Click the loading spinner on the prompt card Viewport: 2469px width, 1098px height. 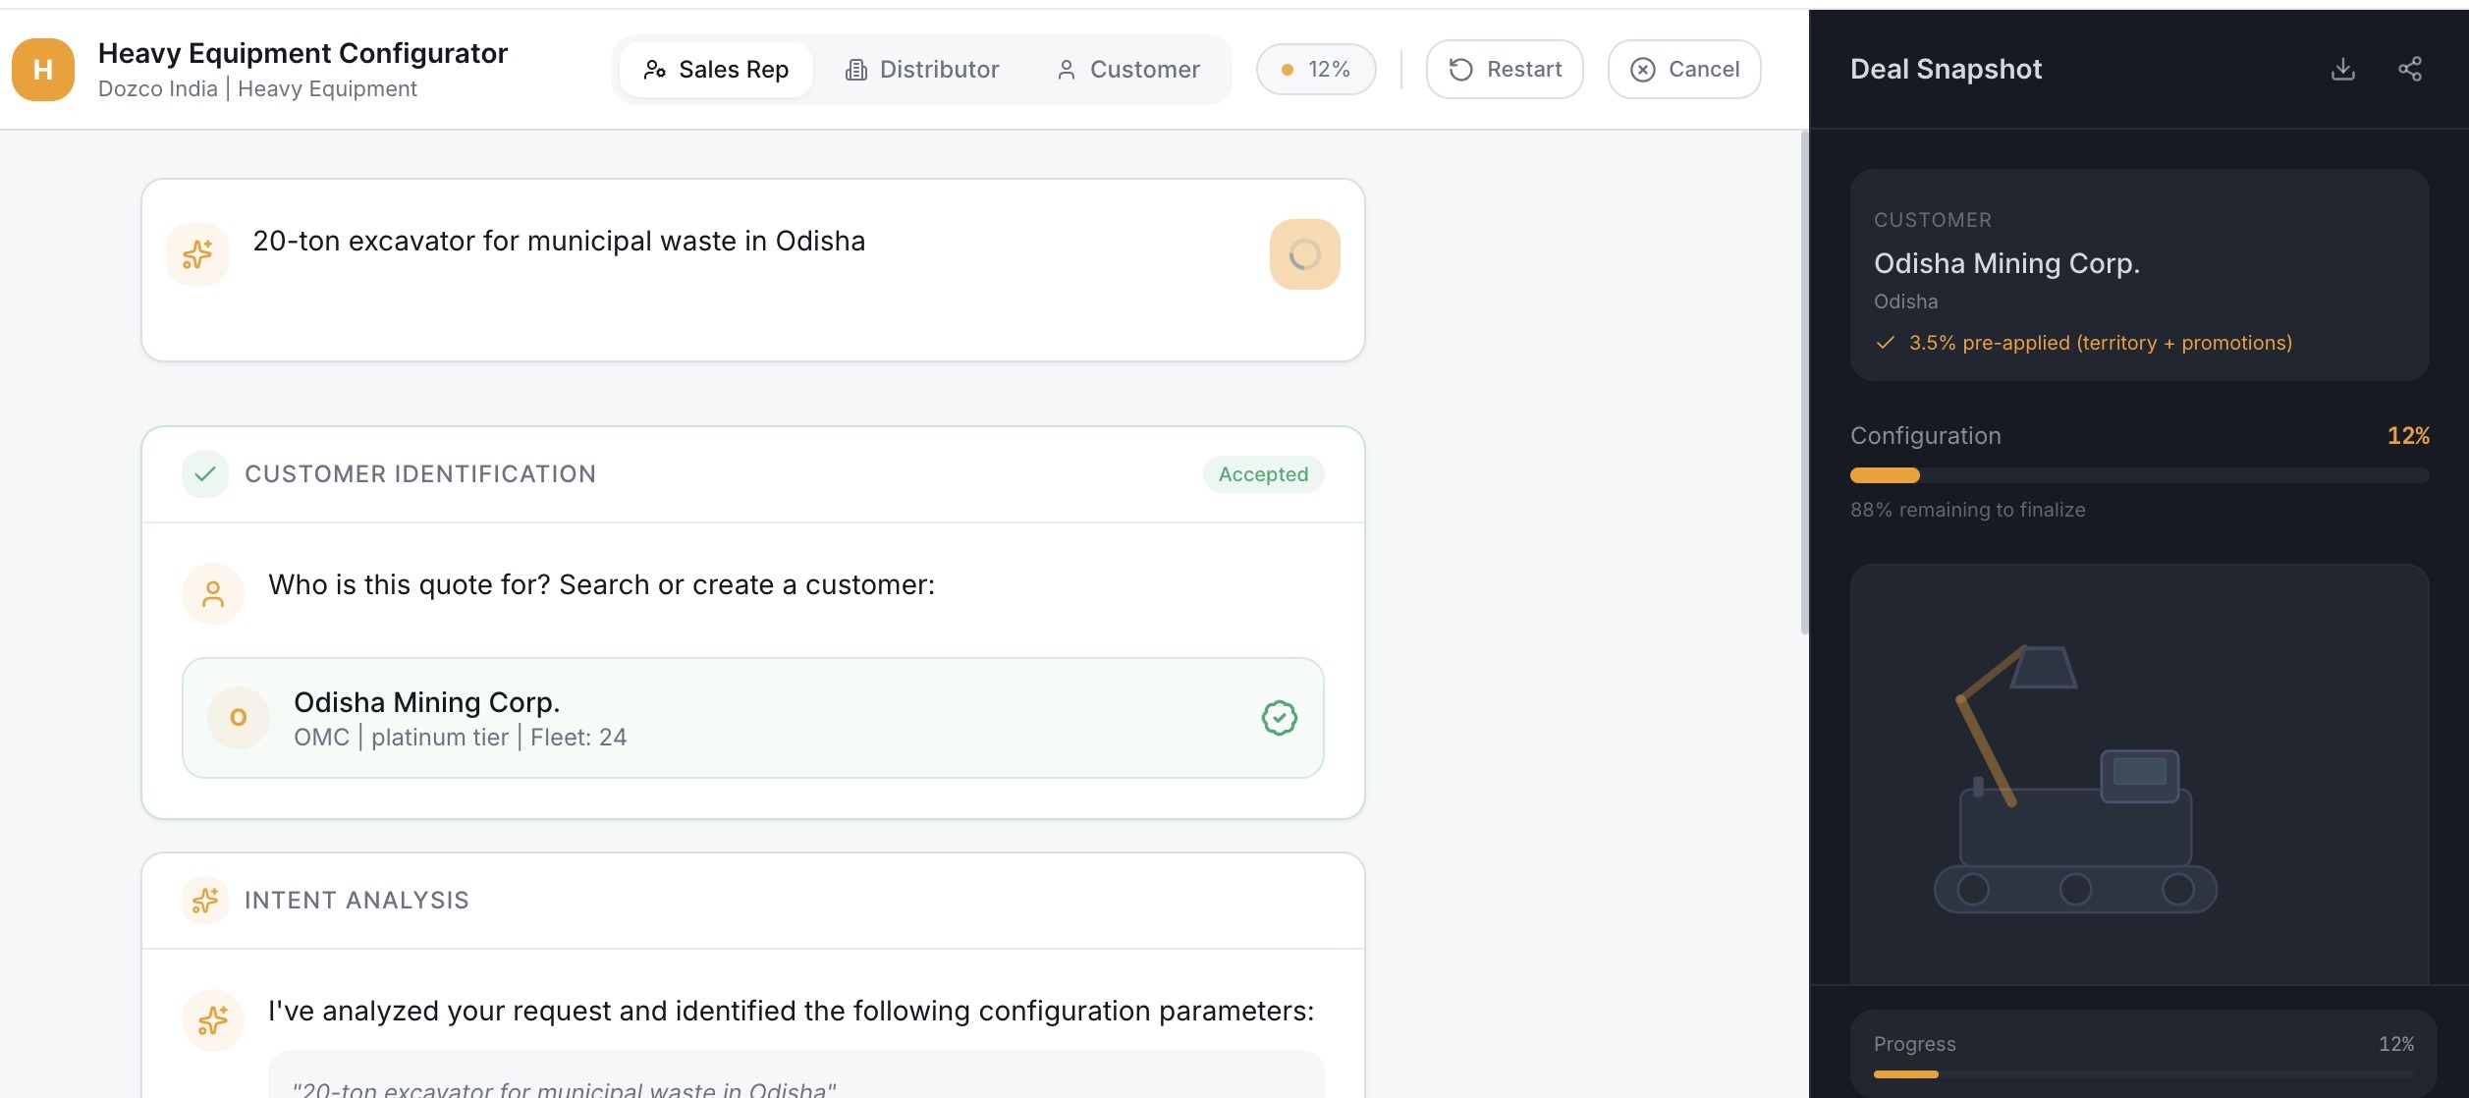1304,253
